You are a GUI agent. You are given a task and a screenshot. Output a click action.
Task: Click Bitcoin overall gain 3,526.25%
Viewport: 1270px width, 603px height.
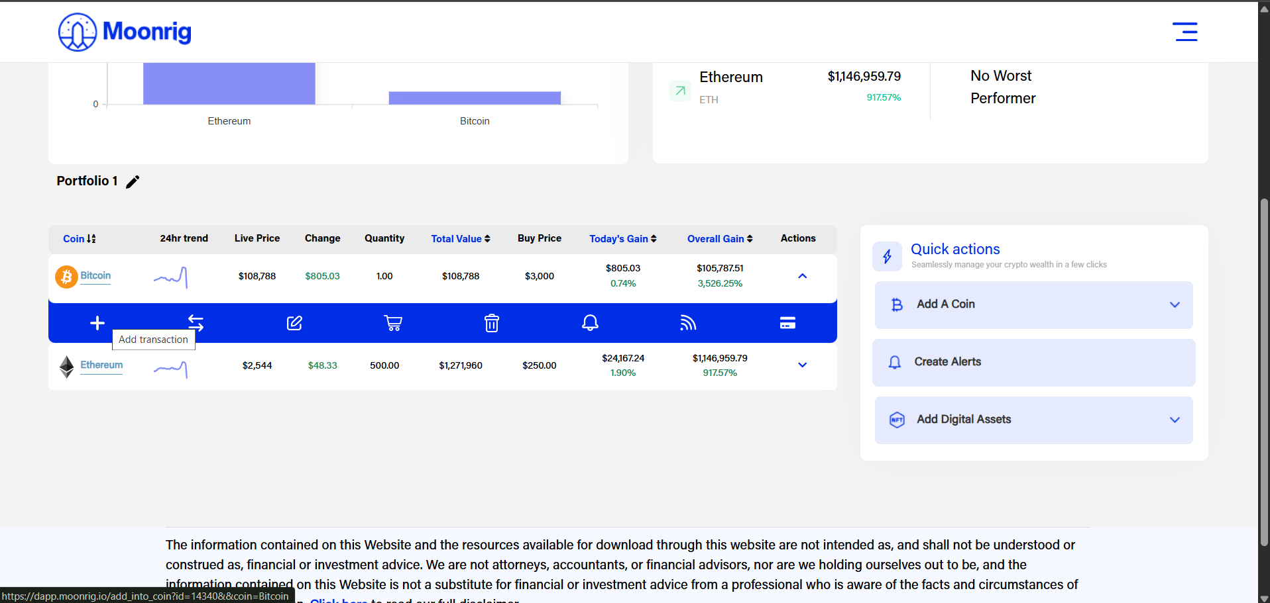[720, 283]
